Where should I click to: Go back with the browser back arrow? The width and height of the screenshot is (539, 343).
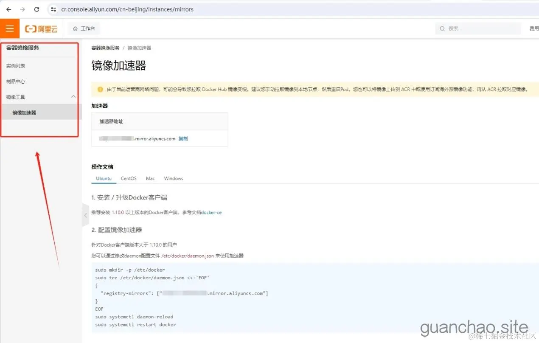tap(8, 9)
